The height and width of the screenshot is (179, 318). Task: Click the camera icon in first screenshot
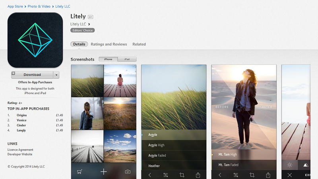pyautogui.click(x=128, y=172)
